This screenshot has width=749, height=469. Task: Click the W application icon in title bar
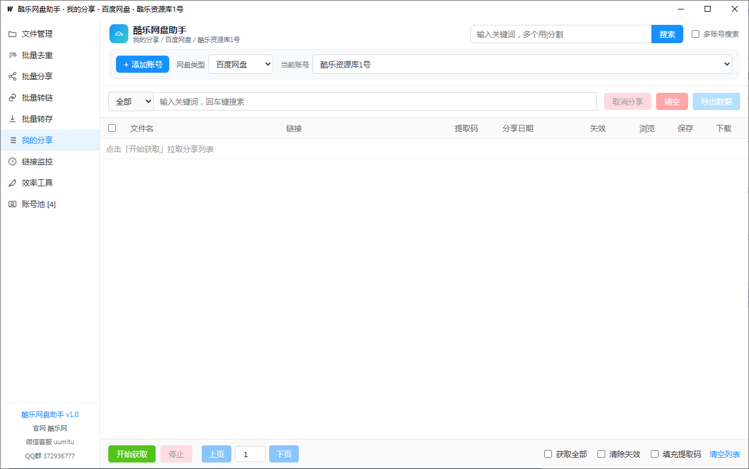pos(9,9)
